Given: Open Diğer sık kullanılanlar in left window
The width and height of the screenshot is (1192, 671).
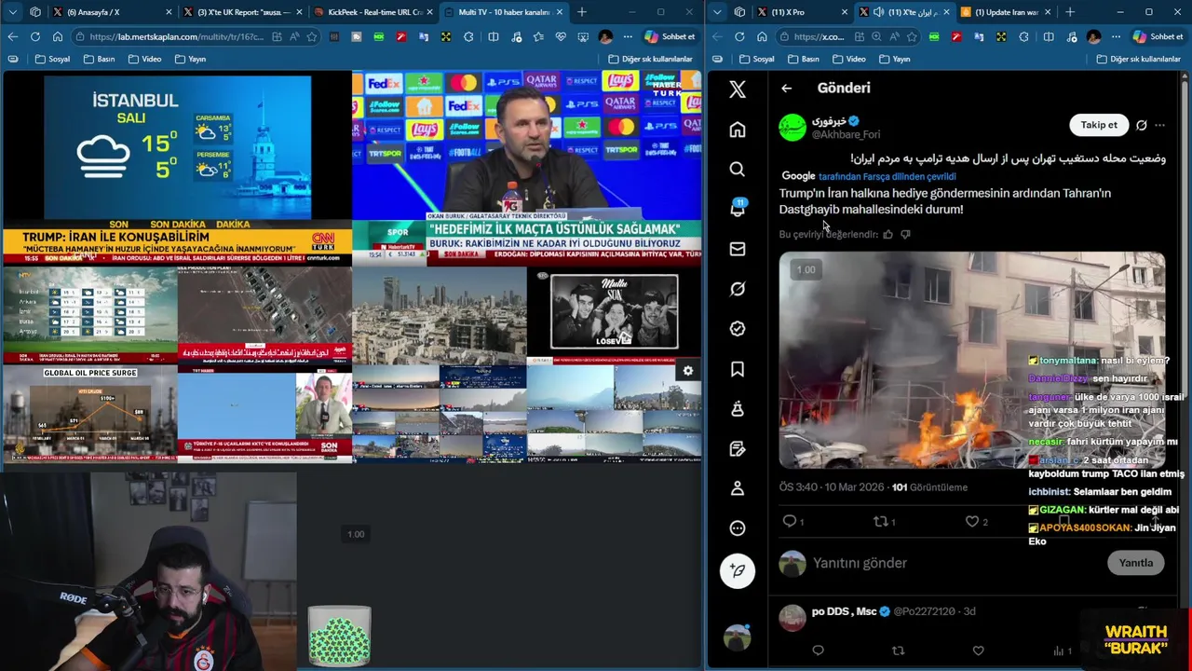Looking at the screenshot, I should point(650,59).
